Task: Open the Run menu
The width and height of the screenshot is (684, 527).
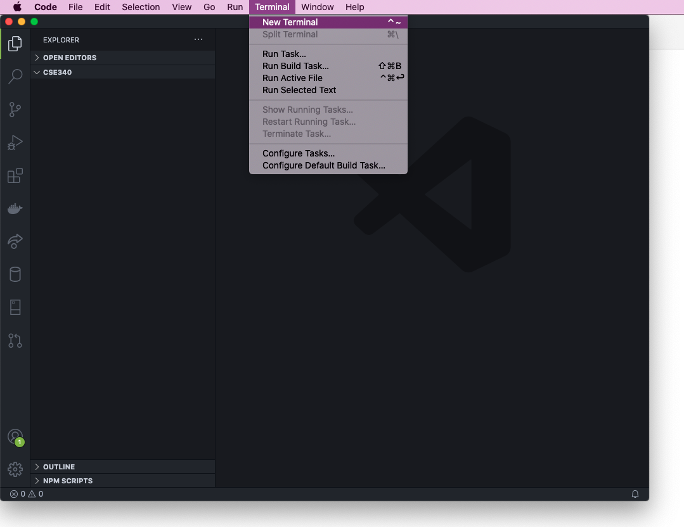Action: 235,7
